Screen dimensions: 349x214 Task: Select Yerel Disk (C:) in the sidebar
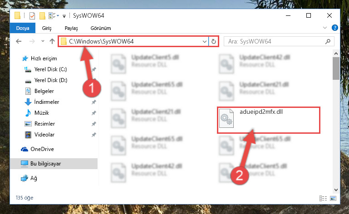tap(50, 69)
